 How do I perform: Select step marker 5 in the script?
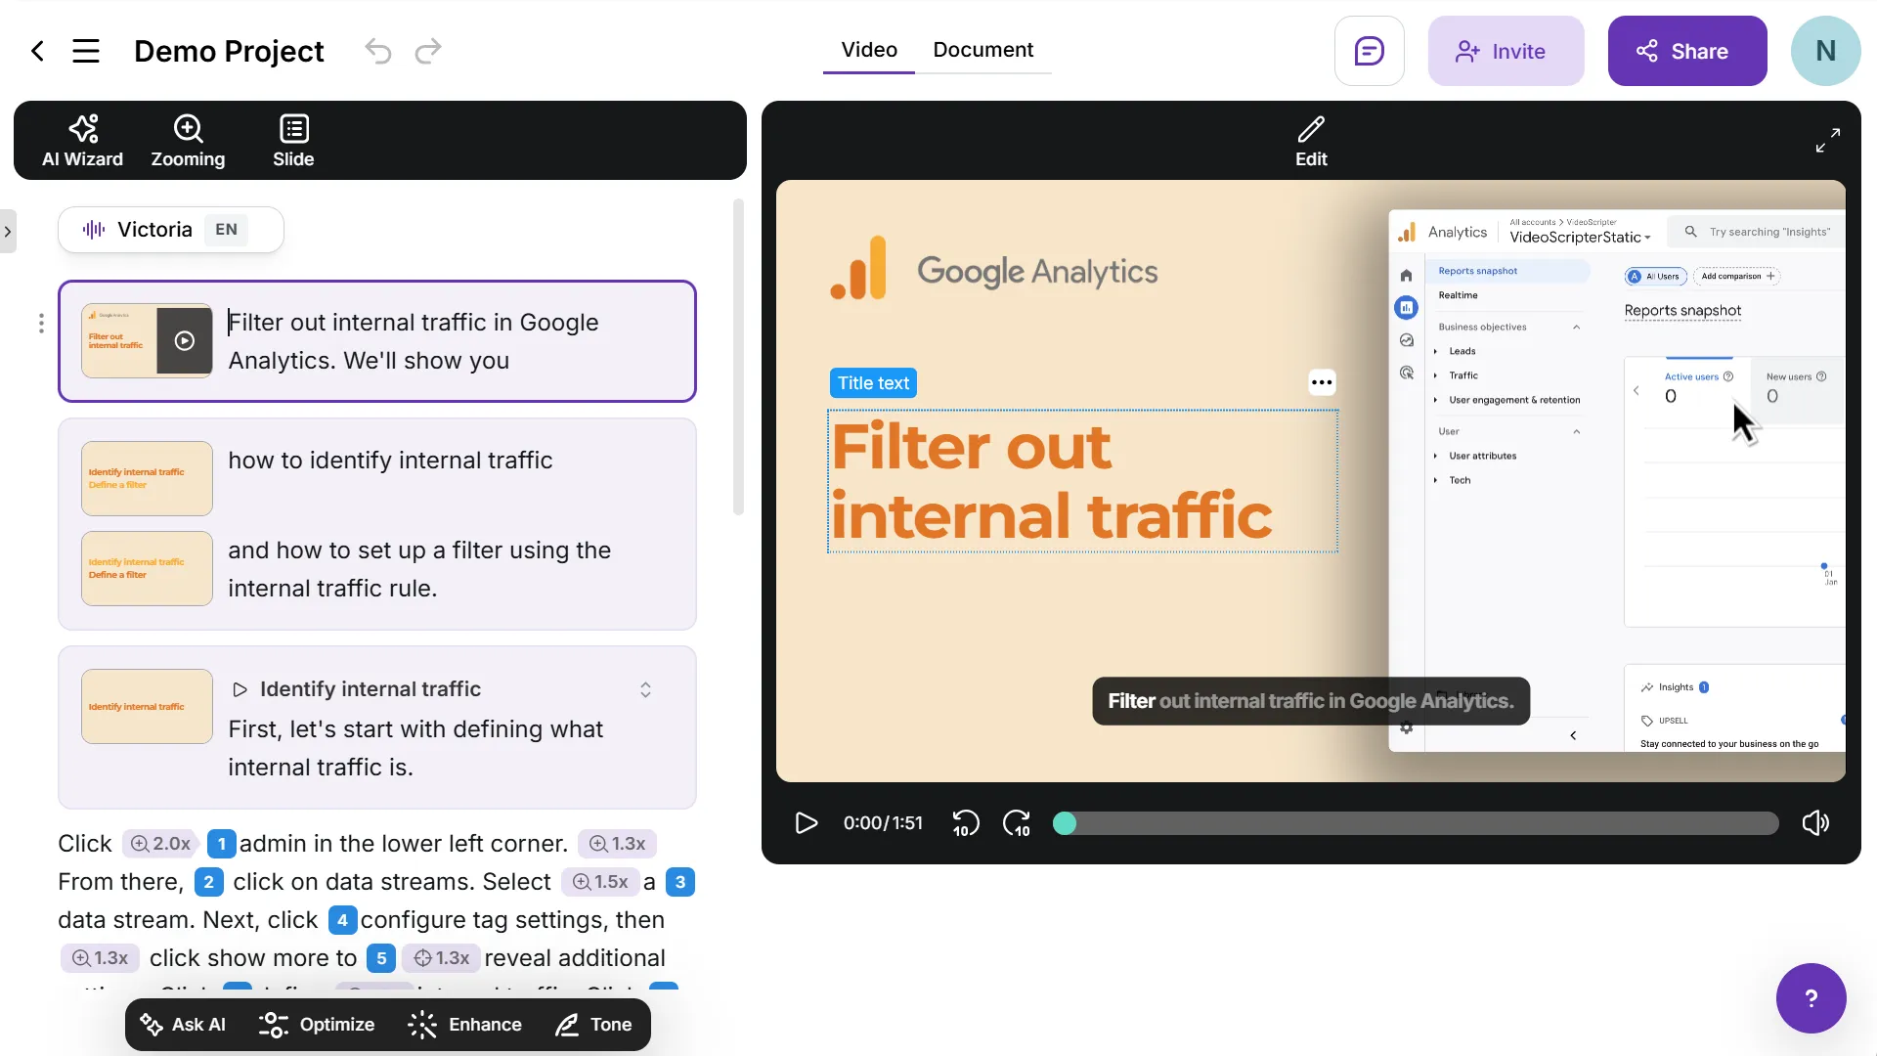tap(381, 958)
